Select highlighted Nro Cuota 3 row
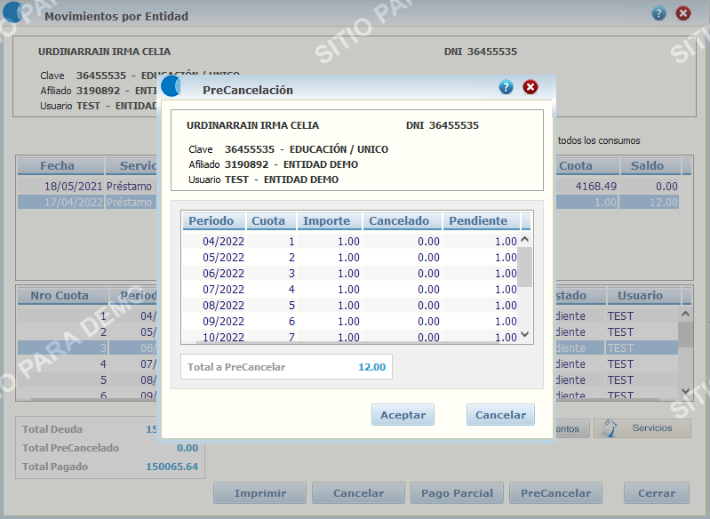Viewport: 710px width, 519px height. (87, 347)
